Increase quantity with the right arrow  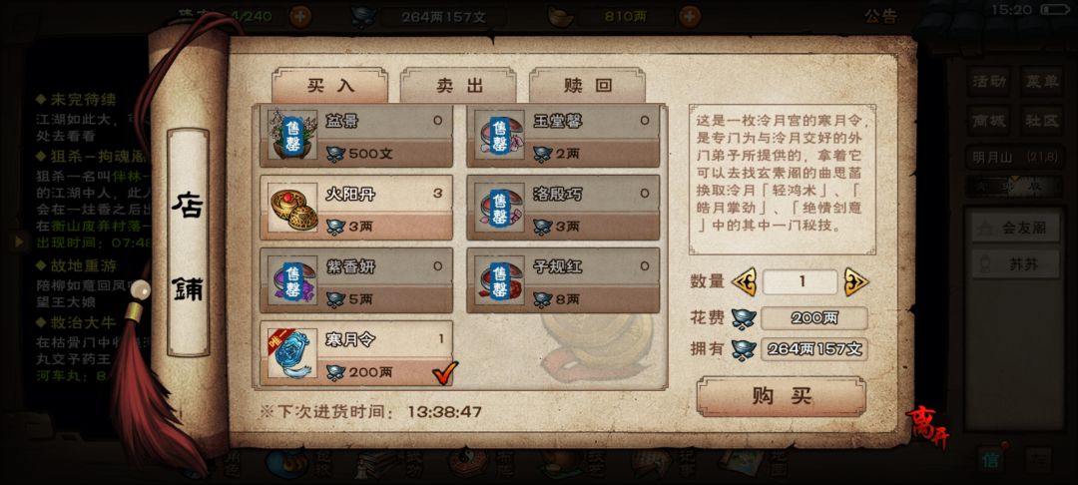pos(856,281)
